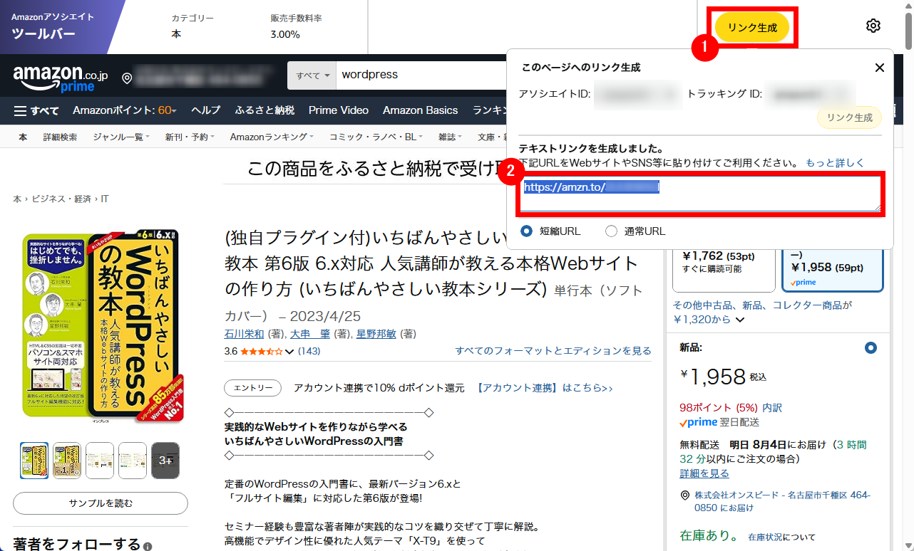Open the (143) reviews link

[x=309, y=351]
